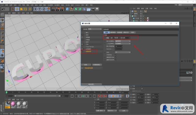Open the Octane menu in menu bar
The width and height of the screenshot is (196, 115).
pyautogui.click(x=77, y=5)
